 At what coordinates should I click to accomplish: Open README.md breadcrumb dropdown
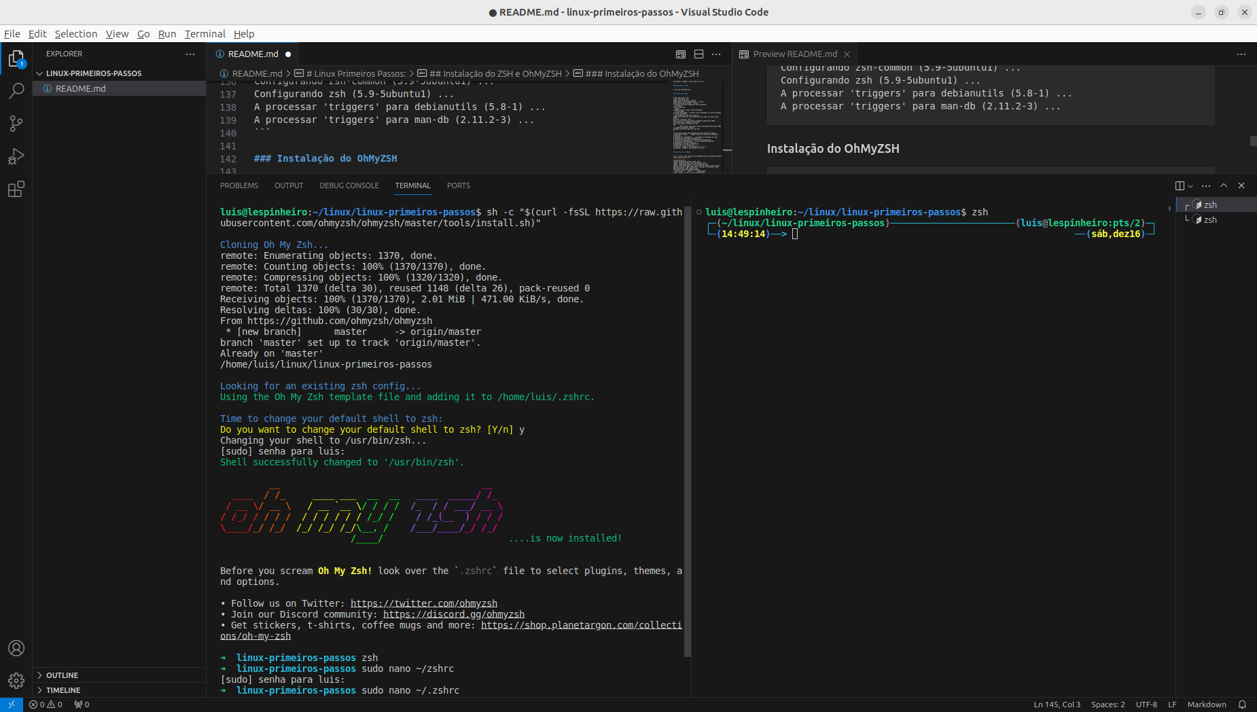(x=251, y=73)
